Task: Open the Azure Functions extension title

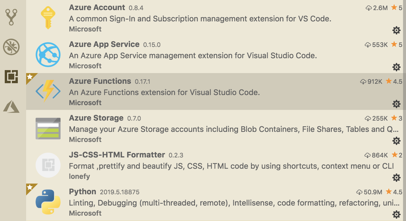Action: pyautogui.click(x=100, y=81)
